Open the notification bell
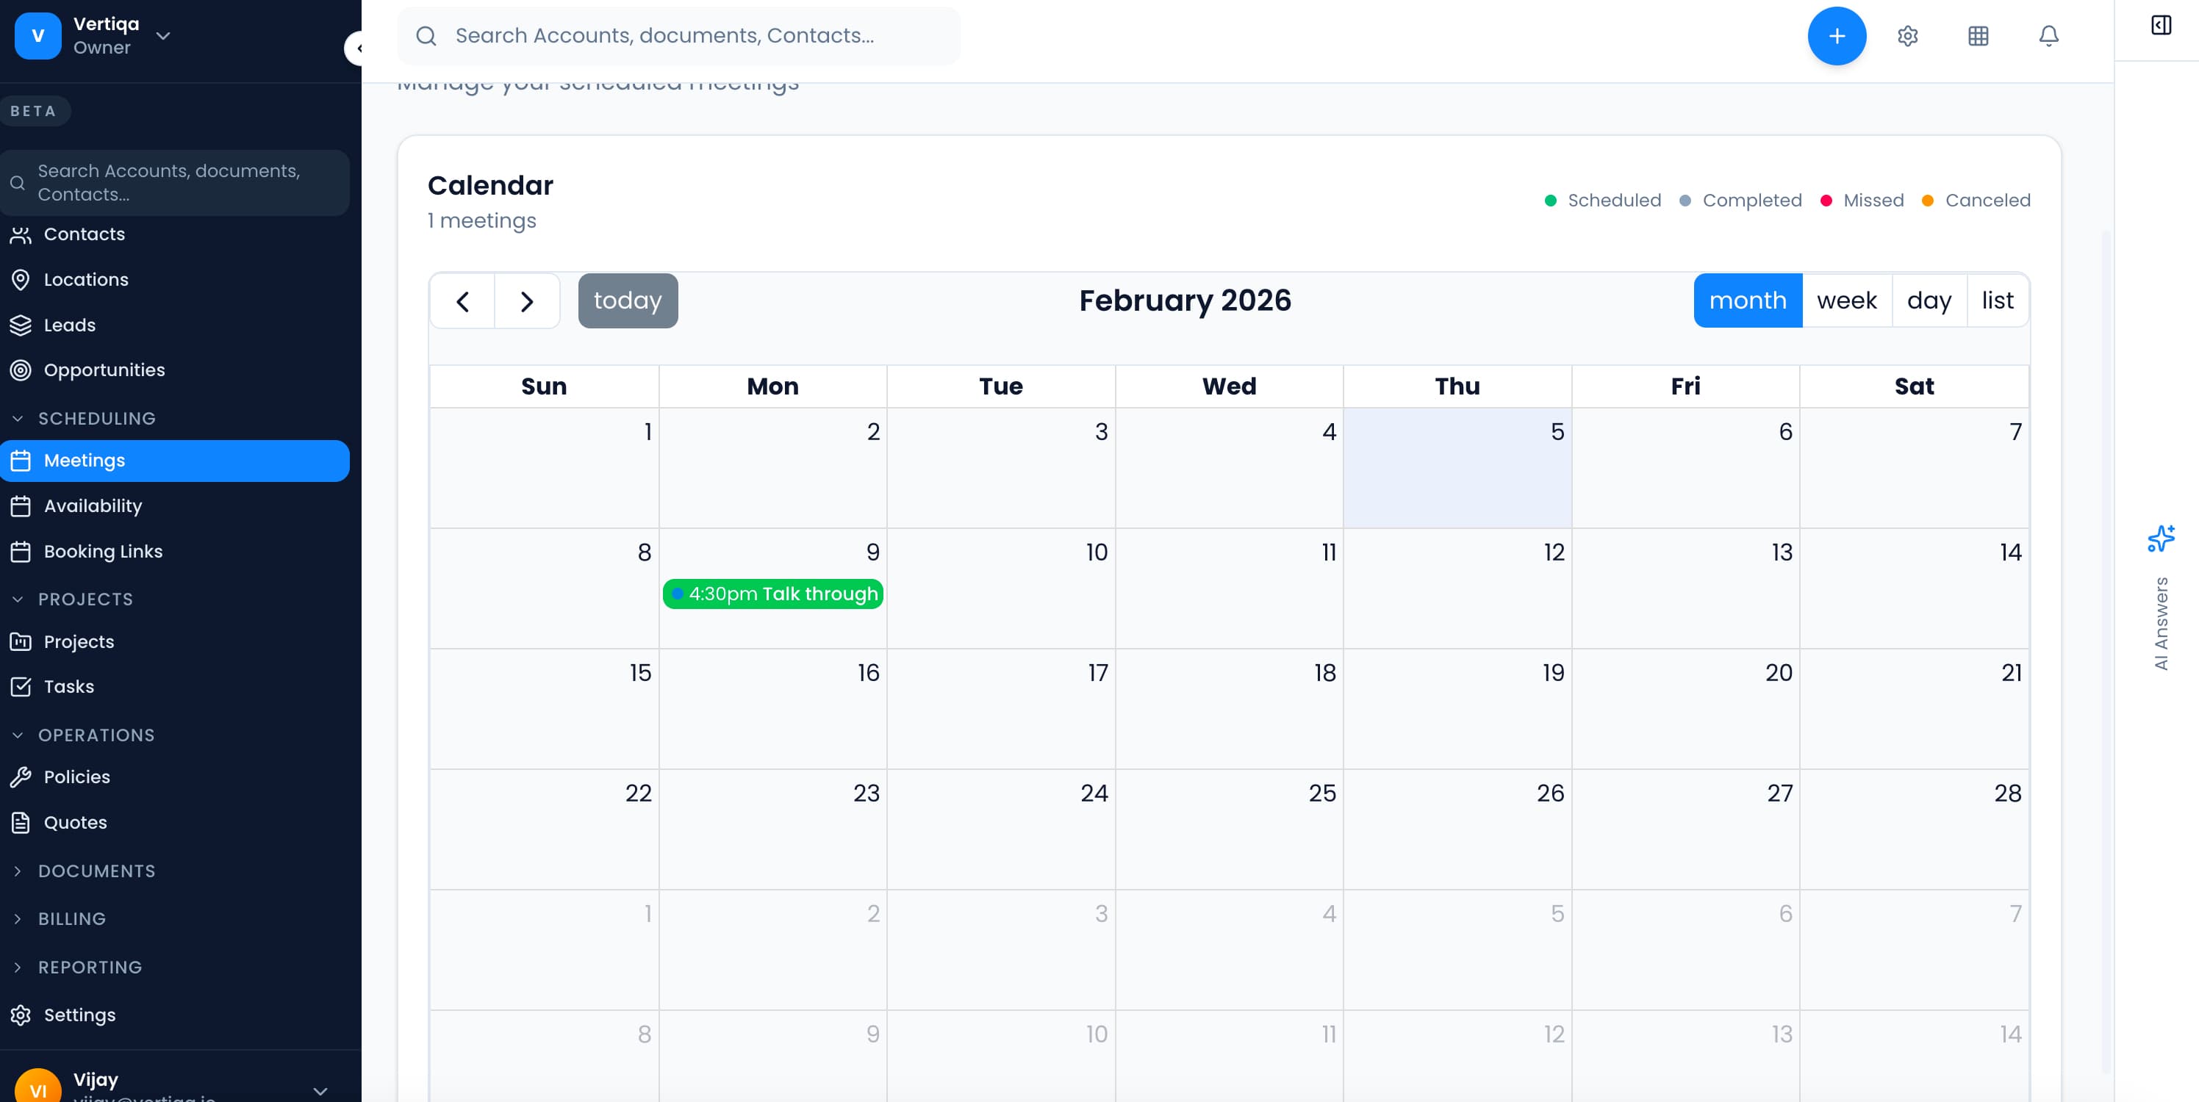2199x1102 pixels. pos(2049,36)
